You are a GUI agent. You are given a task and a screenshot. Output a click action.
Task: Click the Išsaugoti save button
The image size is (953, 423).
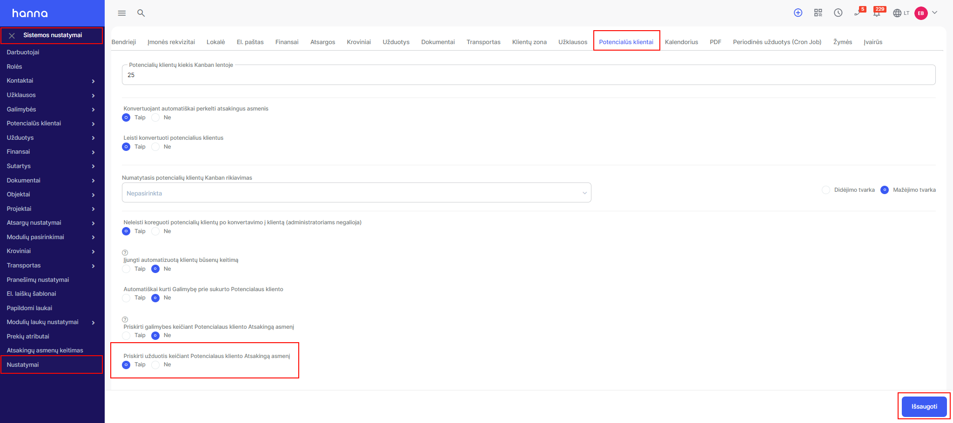tap(924, 406)
